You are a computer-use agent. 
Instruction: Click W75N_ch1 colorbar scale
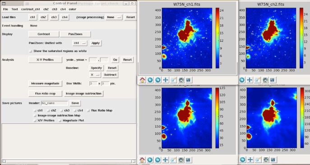coord(217,38)
